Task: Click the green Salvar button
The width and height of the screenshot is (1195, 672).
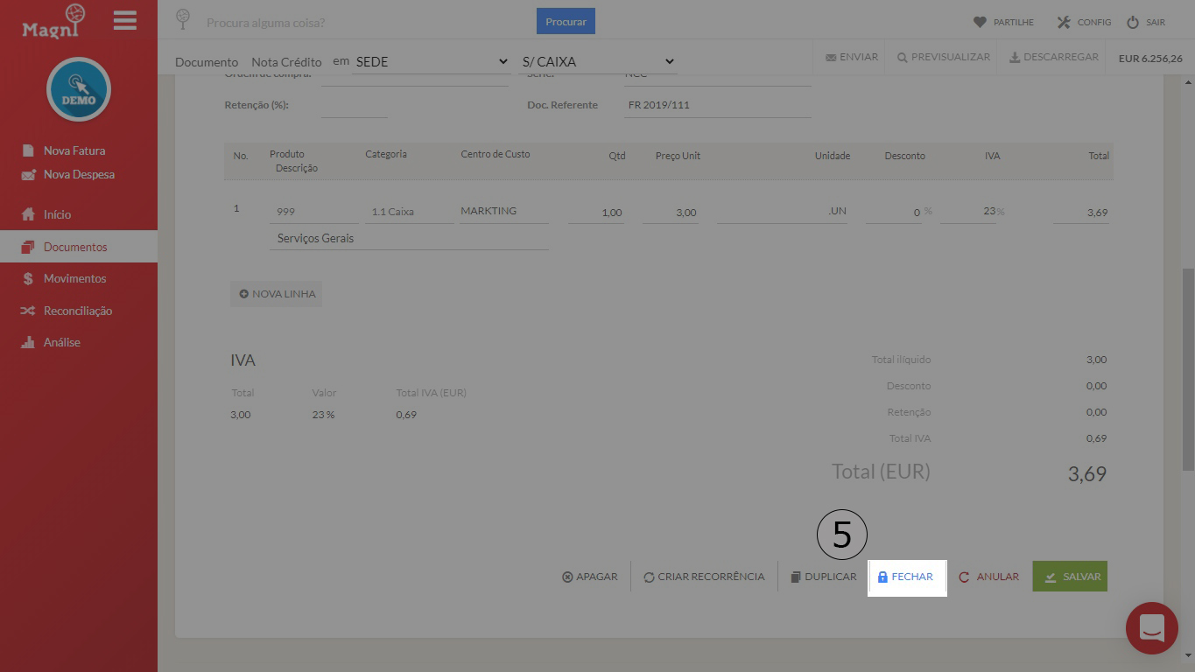Action: (1070, 577)
